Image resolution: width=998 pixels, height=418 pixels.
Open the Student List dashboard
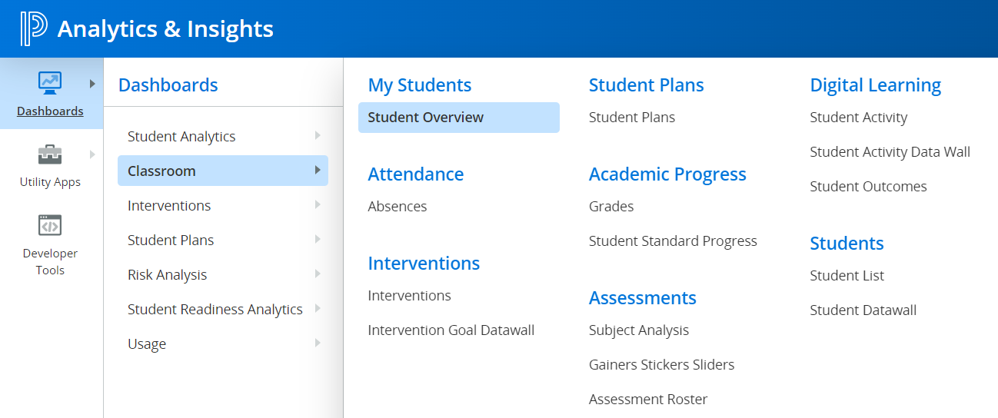coord(847,276)
